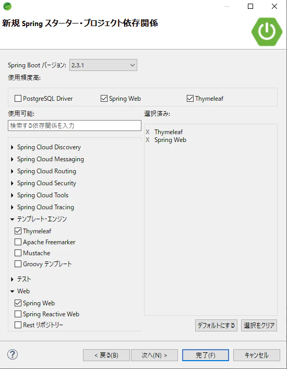Uncheck Thymeleaf in frequently used row
Viewport: 287px width, 369px height.
(x=190, y=98)
